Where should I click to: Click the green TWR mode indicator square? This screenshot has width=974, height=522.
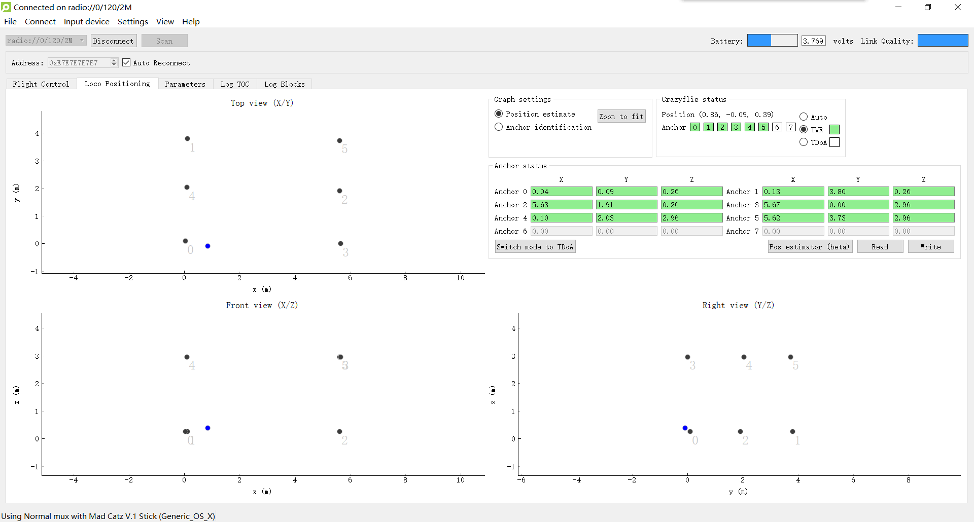point(834,130)
